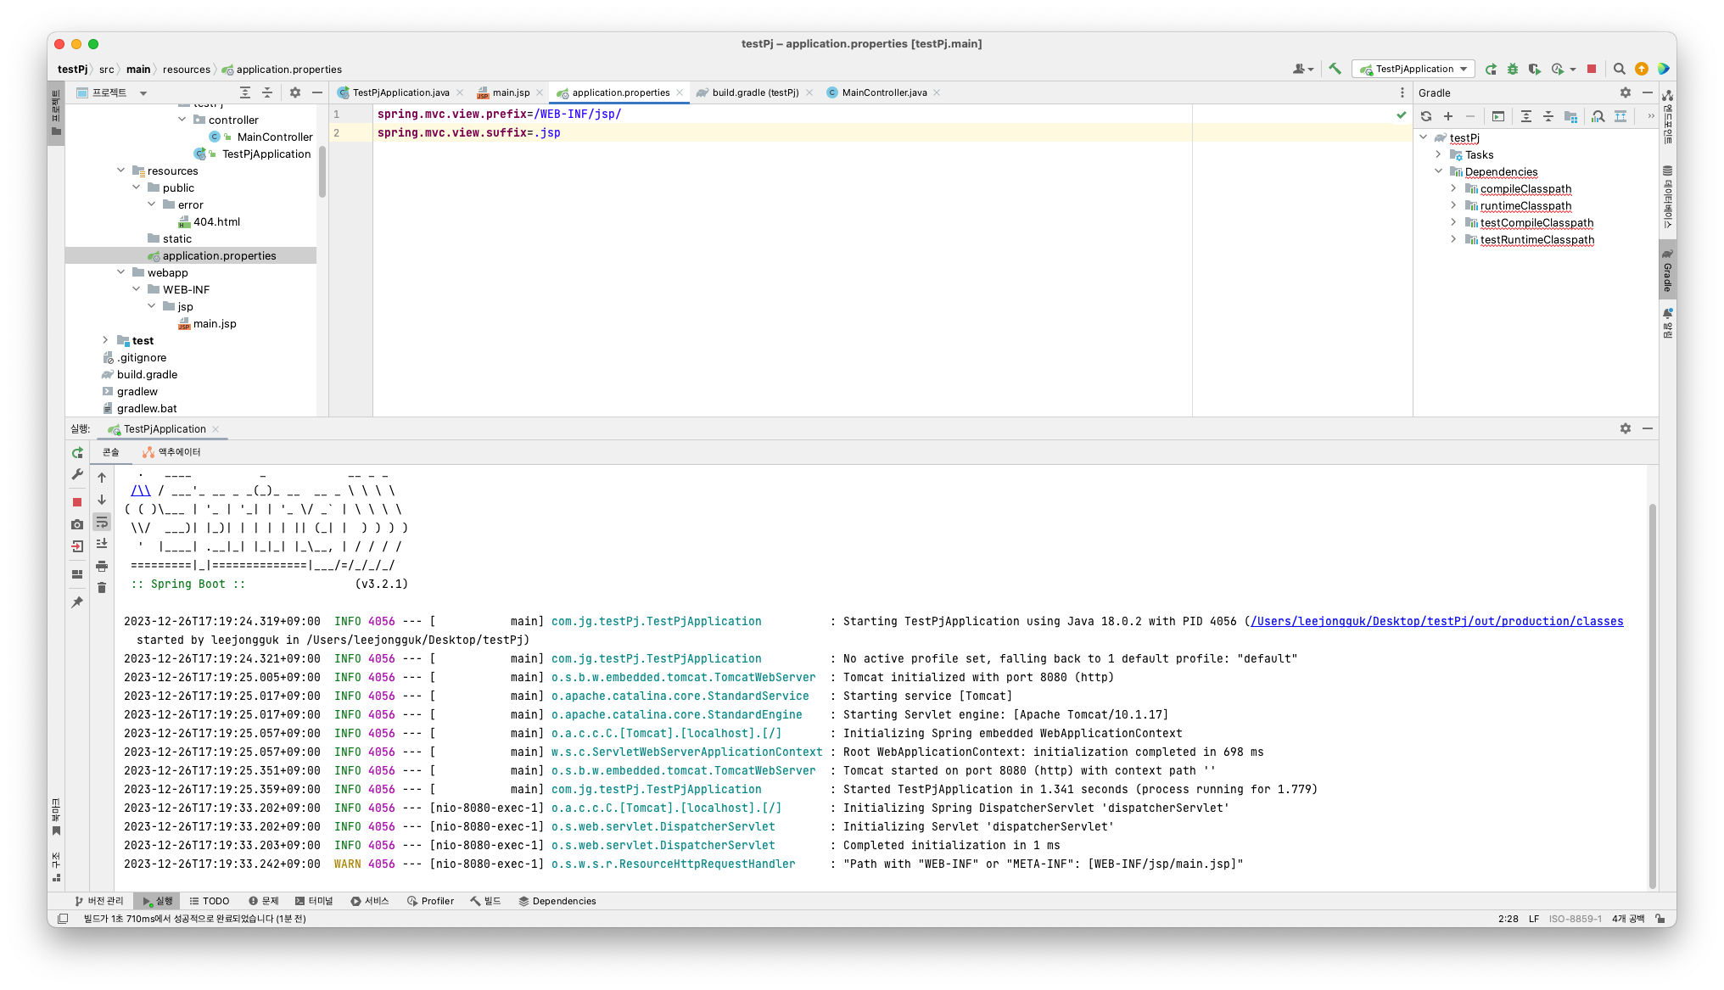Open Search Everywhere magnifier icon
Viewport: 1724px width, 990px height.
click(x=1619, y=69)
